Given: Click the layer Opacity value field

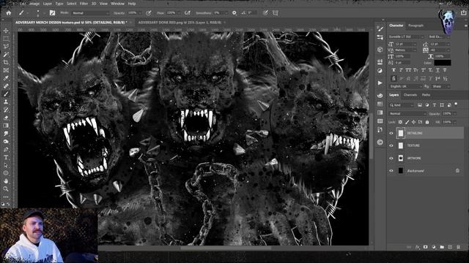Looking at the screenshot, I should [447, 114].
